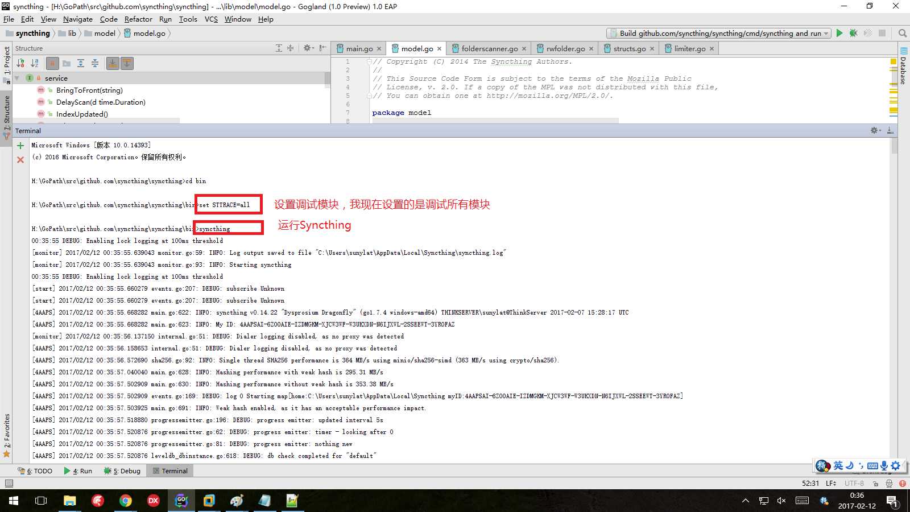This screenshot has width=910, height=512.
Task: Click syncthing breadcrumb in navigation bar
Action: (28, 33)
